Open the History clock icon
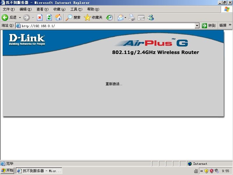Screen dimensions: 233x175 pos(110,17)
